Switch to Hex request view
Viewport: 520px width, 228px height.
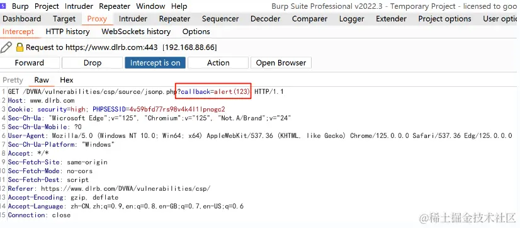(67, 80)
